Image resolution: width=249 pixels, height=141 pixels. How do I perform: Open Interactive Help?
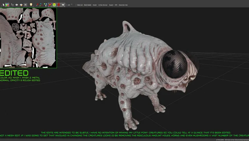(x=123, y=5)
